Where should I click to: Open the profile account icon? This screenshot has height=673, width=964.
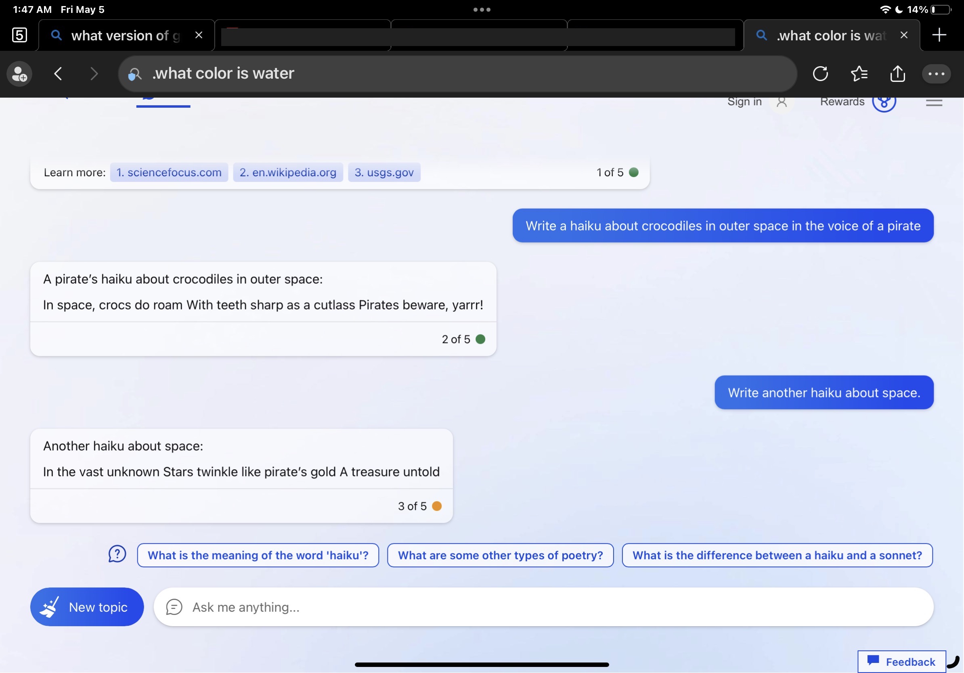point(19,74)
